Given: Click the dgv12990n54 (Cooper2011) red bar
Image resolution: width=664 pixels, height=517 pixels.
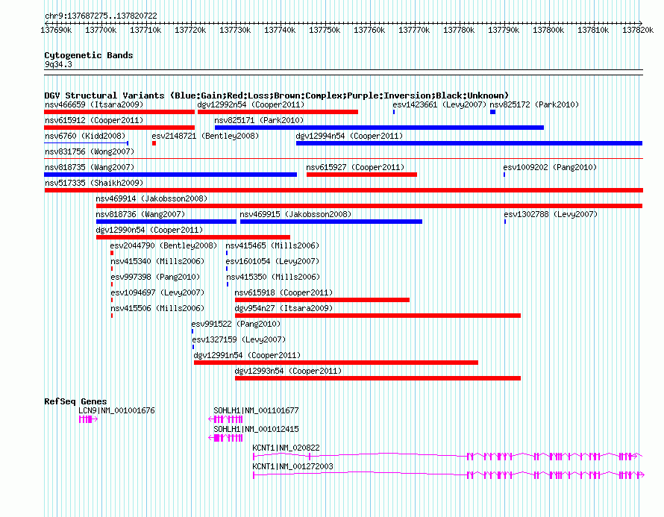Looking at the screenshot, I should (193, 237).
